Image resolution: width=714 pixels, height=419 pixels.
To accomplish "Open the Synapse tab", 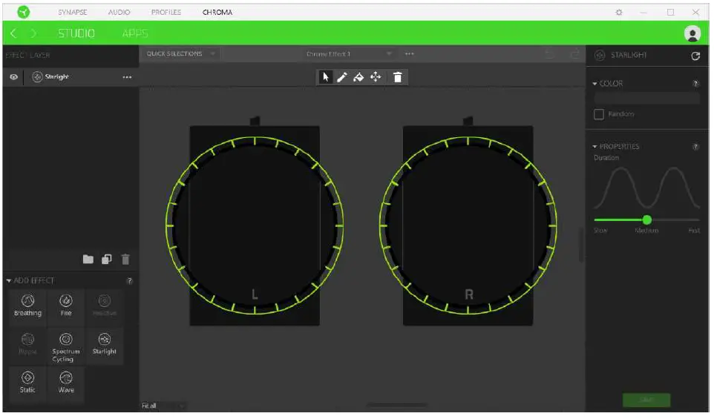I will 73,13.
